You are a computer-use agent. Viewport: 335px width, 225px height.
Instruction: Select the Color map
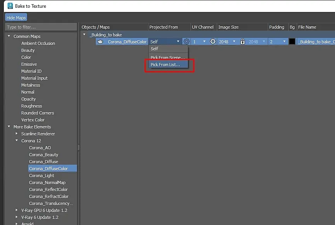(x=26, y=57)
